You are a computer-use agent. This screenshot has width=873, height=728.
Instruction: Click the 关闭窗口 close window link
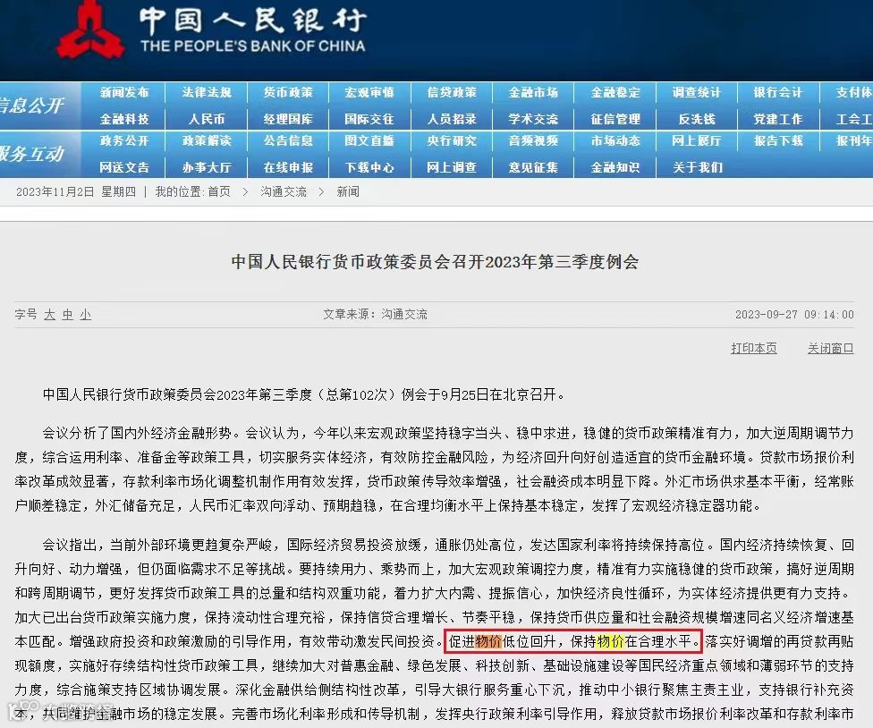click(x=830, y=349)
